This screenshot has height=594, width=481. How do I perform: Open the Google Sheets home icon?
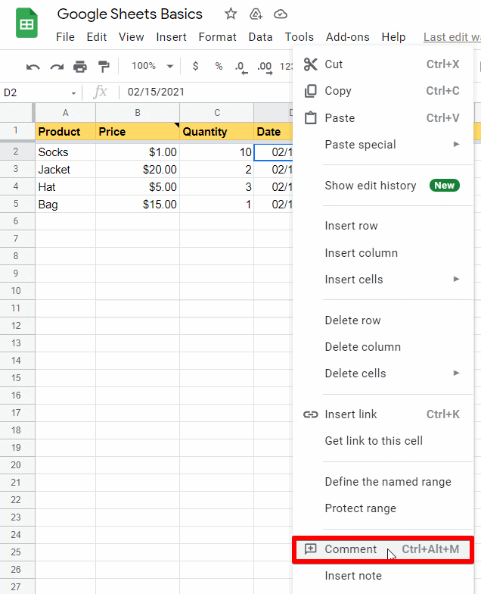pos(26,23)
